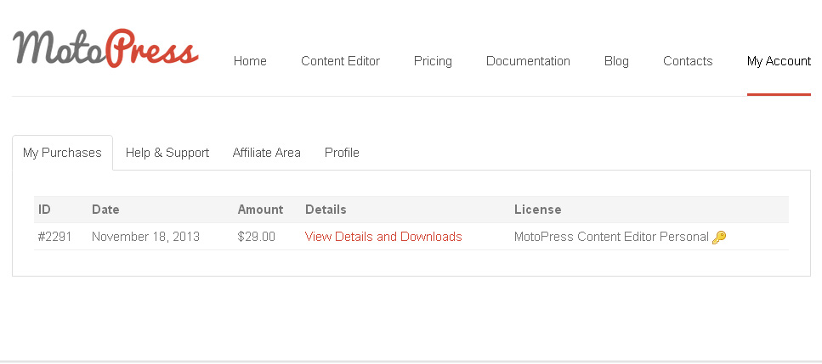Viewport: 822px width, 364px height.
Task: Click View Details and Downloads link
Action: tap(383, 237)
